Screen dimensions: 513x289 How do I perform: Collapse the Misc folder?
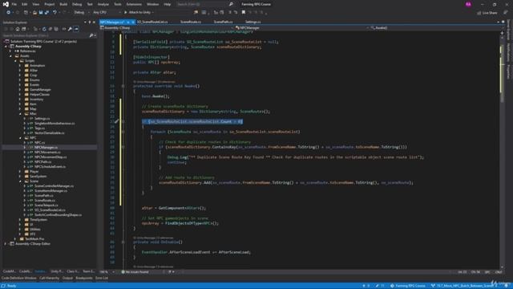20,114
